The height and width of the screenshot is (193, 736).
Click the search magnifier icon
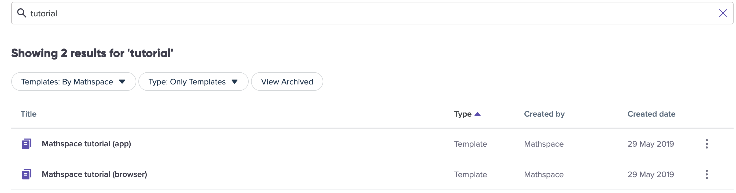pyautogui.click(x=22, y=13)
